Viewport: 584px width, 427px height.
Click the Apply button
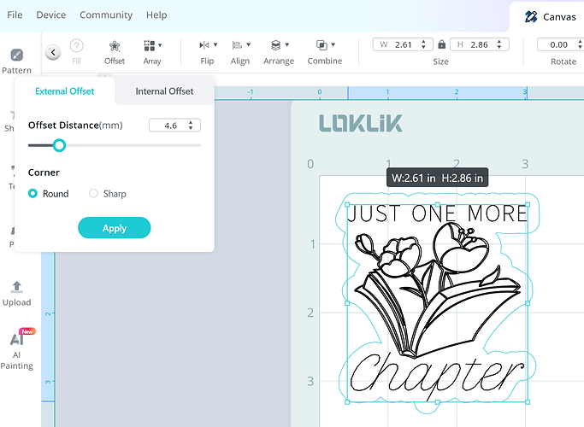tap(115, 228)
